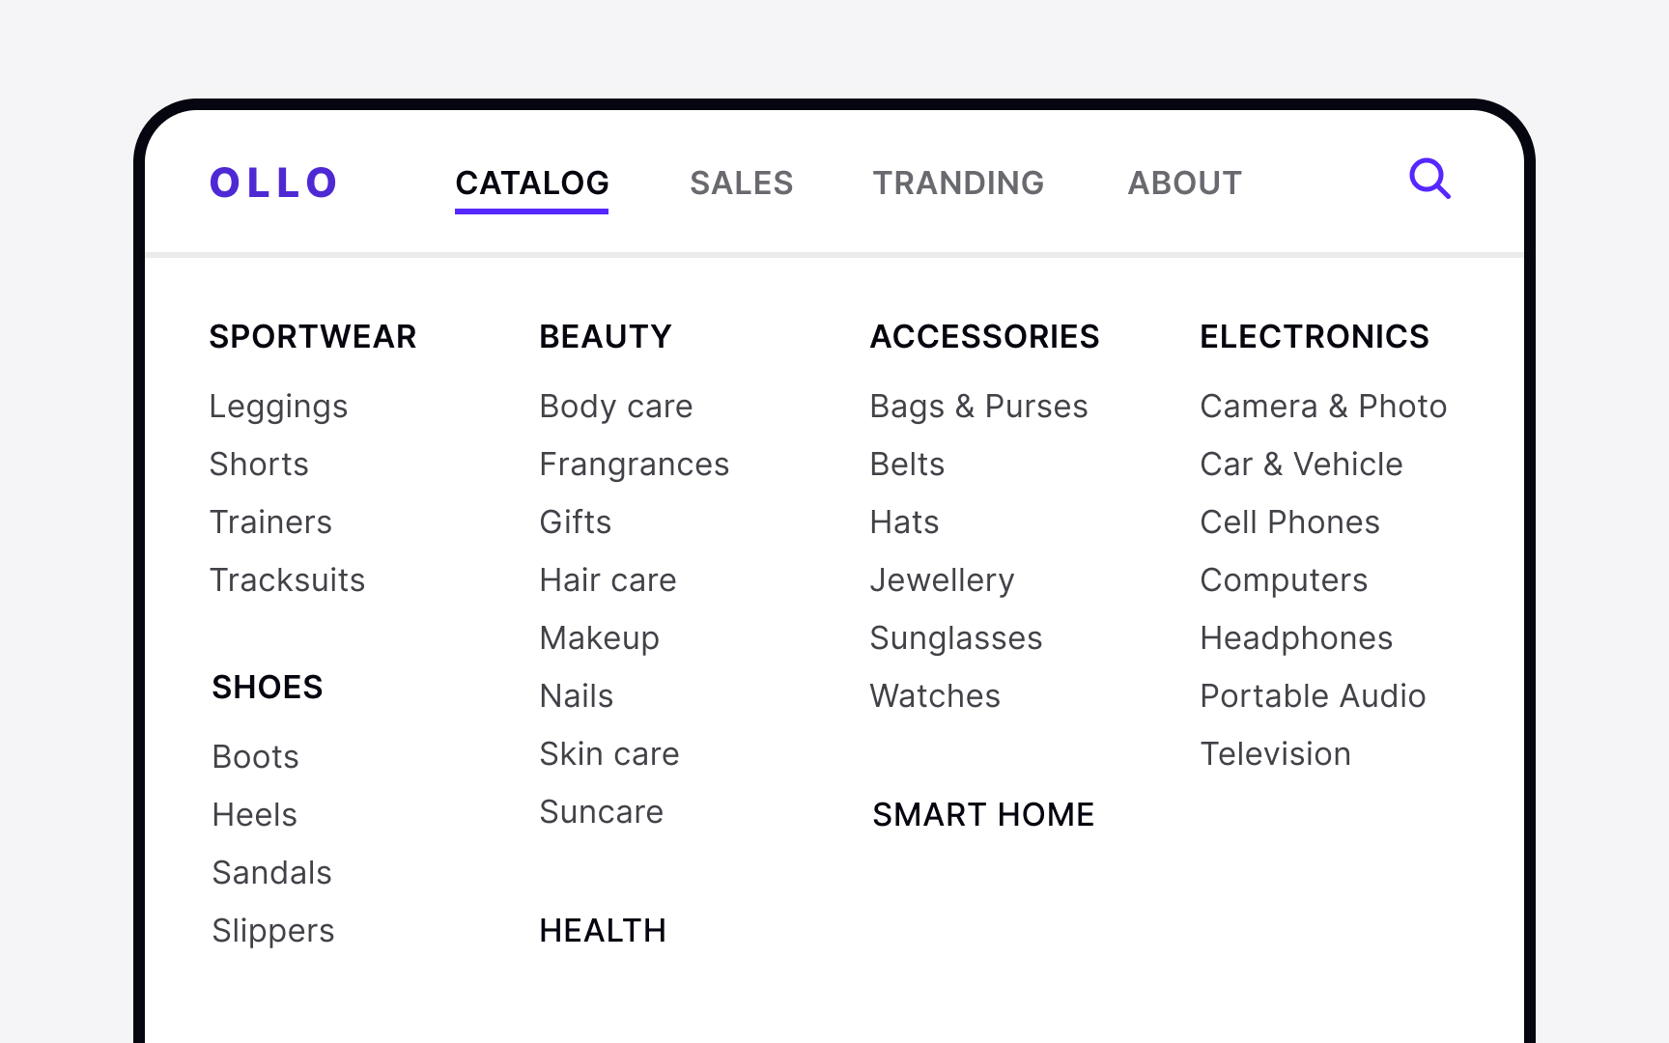
Task: Open the ELECTRONICS heading
Action: click(1315, 337)
